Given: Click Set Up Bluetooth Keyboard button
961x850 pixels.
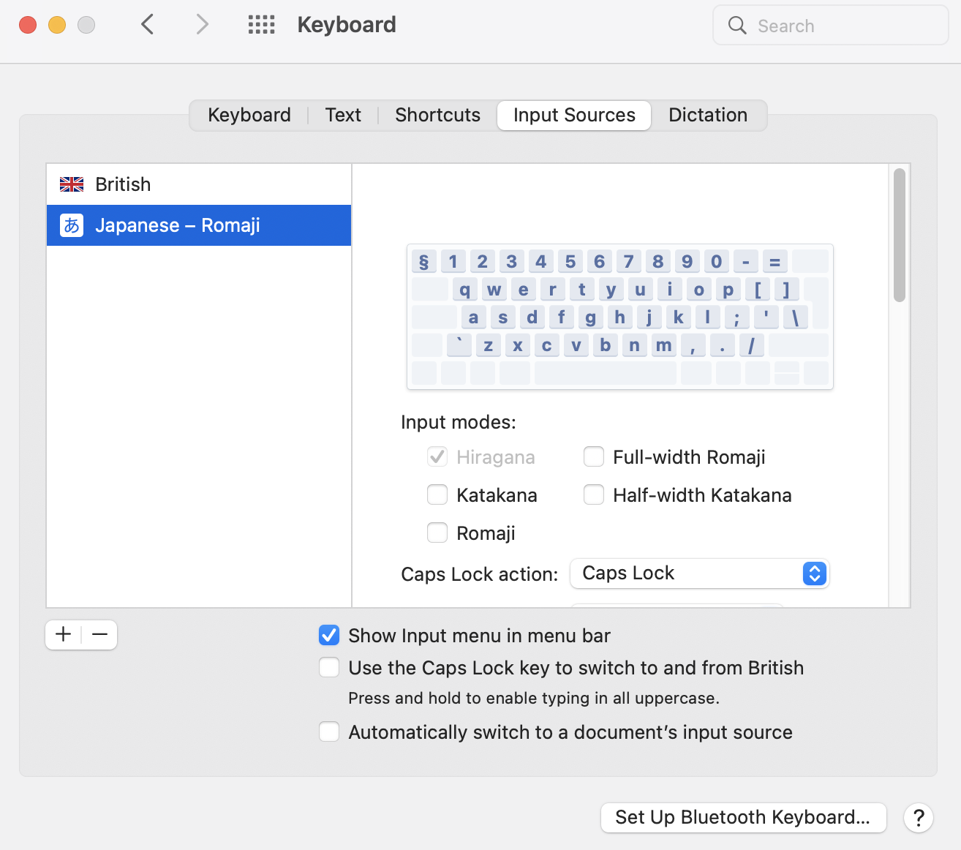Looking at the screenshot, I should (743, 817).
